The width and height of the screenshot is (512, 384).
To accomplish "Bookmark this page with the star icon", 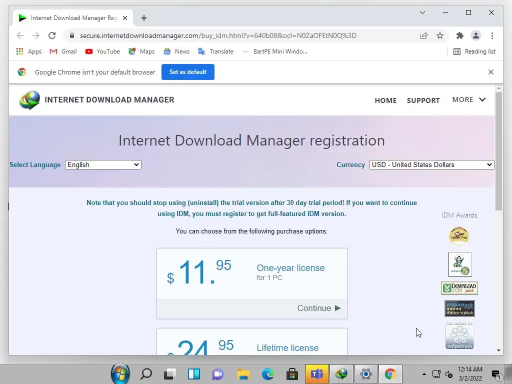I will (x=440, y=35).
